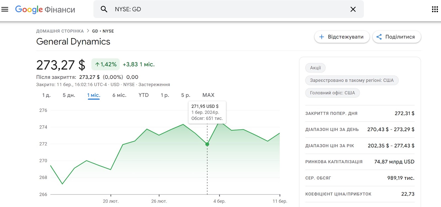Open the Google apps grid
441x207 pixels.
[435, 9]
